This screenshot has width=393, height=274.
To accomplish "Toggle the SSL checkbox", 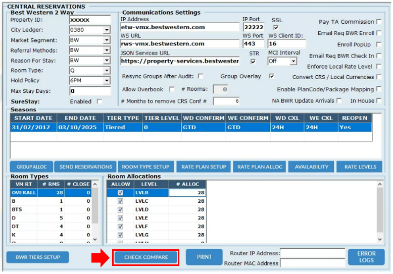I will pos(276,27).
